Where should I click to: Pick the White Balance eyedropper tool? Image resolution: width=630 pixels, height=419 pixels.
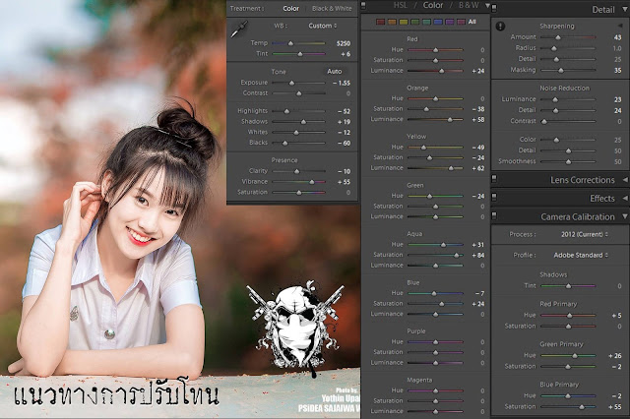[239, 30]
